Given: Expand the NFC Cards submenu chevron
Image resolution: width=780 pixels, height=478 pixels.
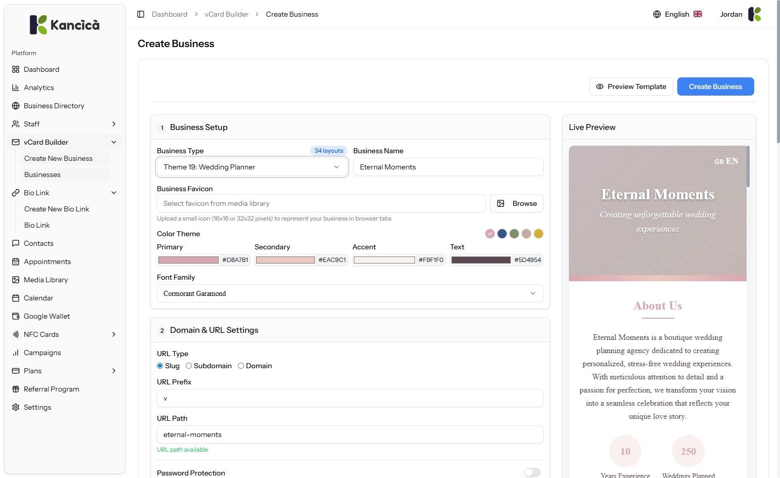Looking at the screenshot, I should (114, 334).
